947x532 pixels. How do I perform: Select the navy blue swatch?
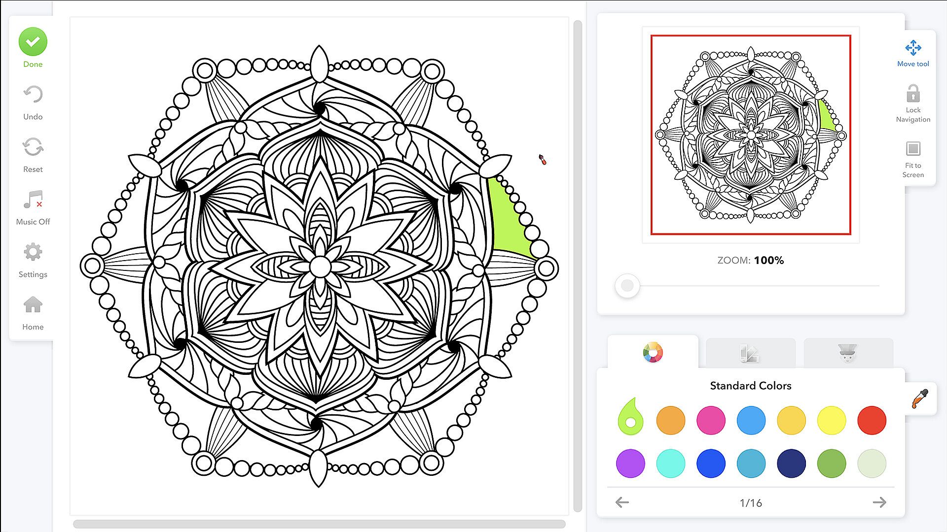pos(791,464)
